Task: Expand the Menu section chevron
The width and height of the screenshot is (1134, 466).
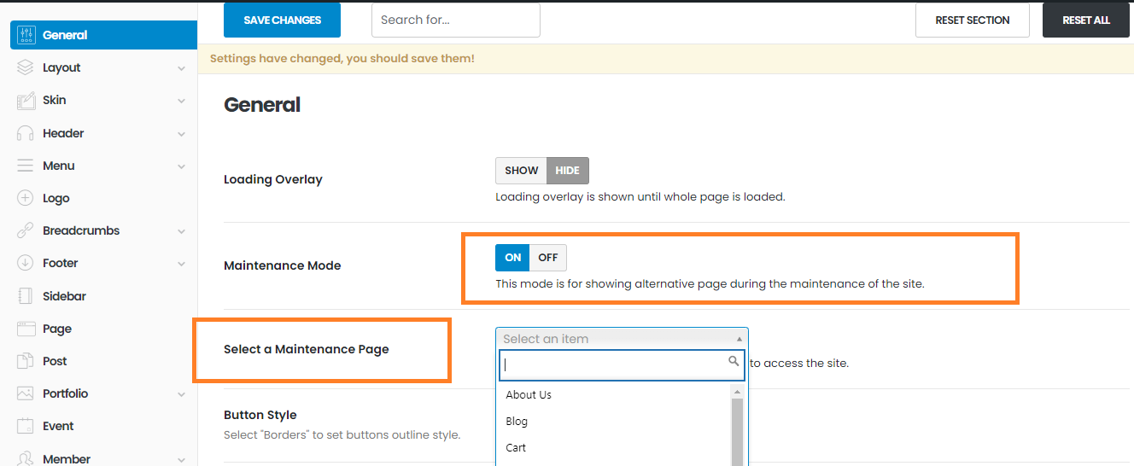Action: [x=181, y=166]
